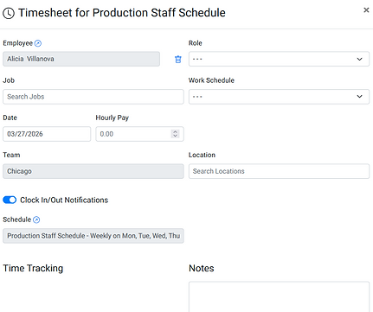Close the Timesheet dialog
Image resolution: width=373 pixels, height=312 pixels.
pyautogui.click(x=366, y=10)
